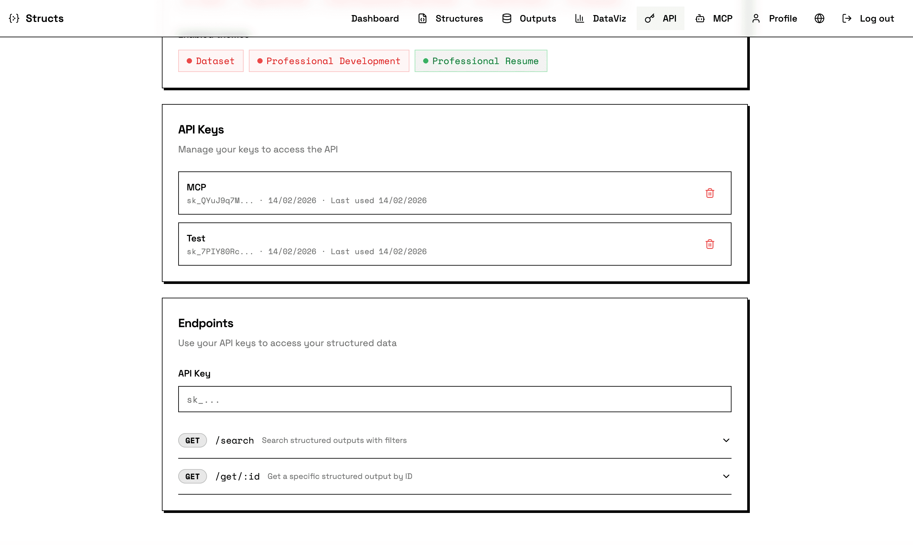Select the Structures document icon
Viewport: 913px width, 545px height.
click(x=422, y=18)
